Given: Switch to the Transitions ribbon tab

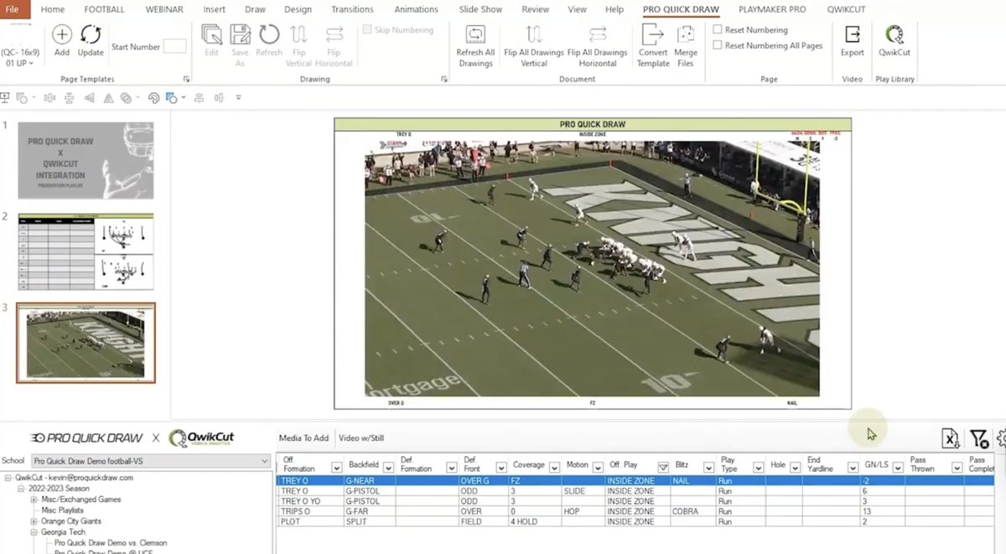Looking at the screenshot, I should click(x=352, y=9).
